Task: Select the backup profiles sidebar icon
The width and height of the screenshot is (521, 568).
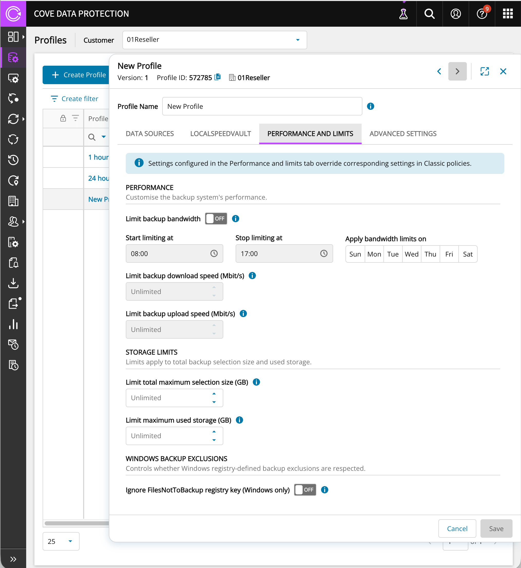Action: click(13, 57)
